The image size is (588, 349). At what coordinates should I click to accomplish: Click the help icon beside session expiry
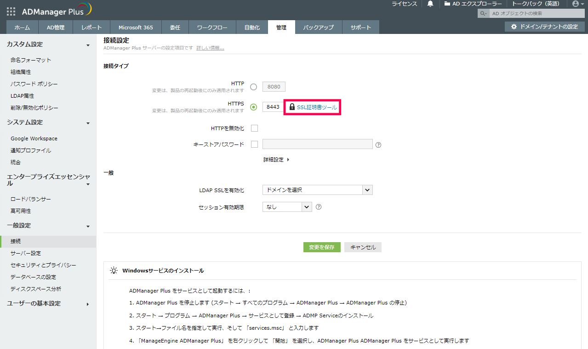coord(319,207)
